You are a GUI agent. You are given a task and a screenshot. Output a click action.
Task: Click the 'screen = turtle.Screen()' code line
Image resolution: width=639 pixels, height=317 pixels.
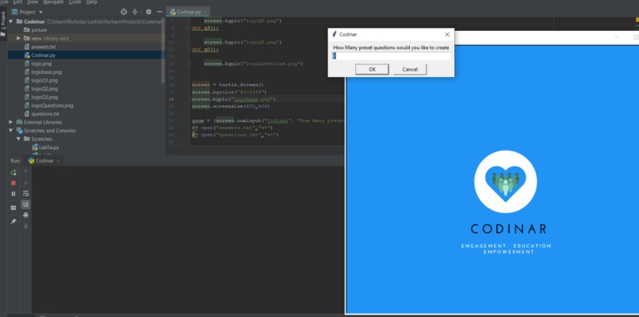click(x=228, y=85)
